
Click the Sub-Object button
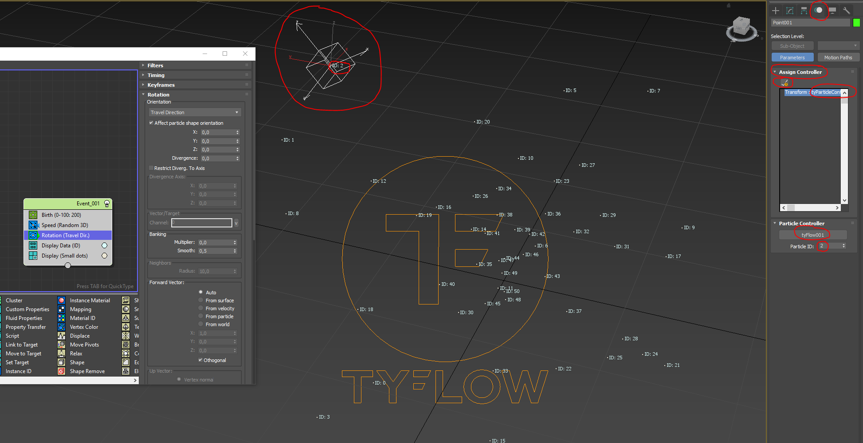(x=792, y=46)
